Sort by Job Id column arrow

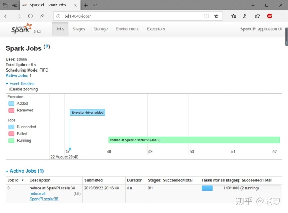22,180
